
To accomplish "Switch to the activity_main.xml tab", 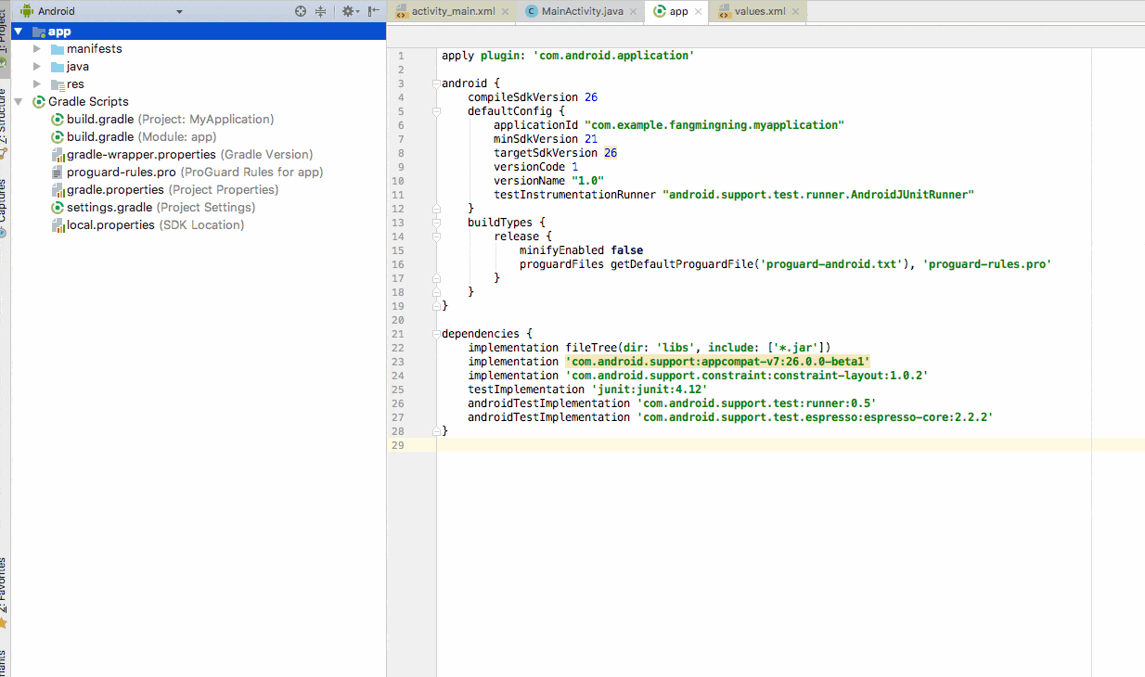I will tap(451, 12).
